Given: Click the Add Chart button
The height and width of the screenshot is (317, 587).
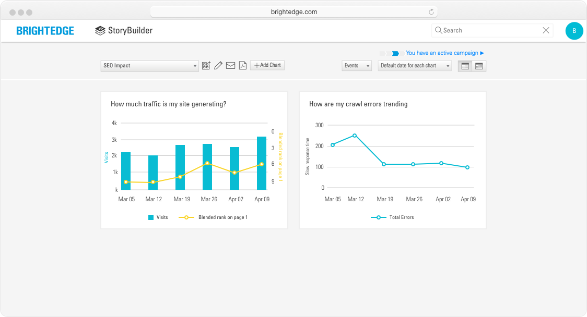Looking at the screenshot, I should [x=267, y=65].
